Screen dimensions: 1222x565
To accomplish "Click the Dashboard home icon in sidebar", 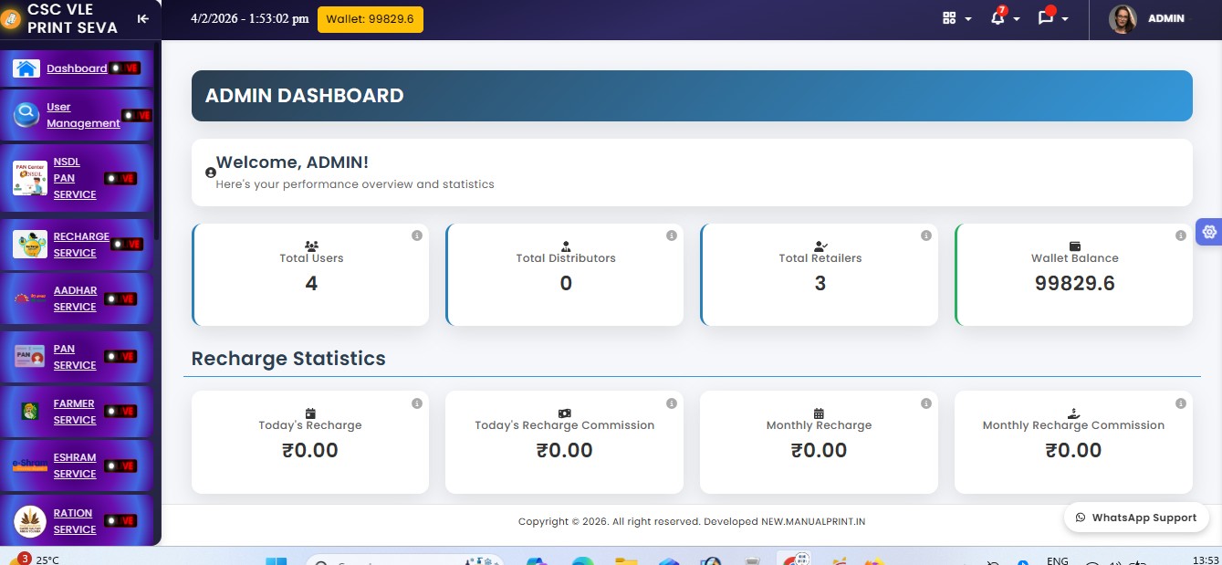I will tap(26, 68).
